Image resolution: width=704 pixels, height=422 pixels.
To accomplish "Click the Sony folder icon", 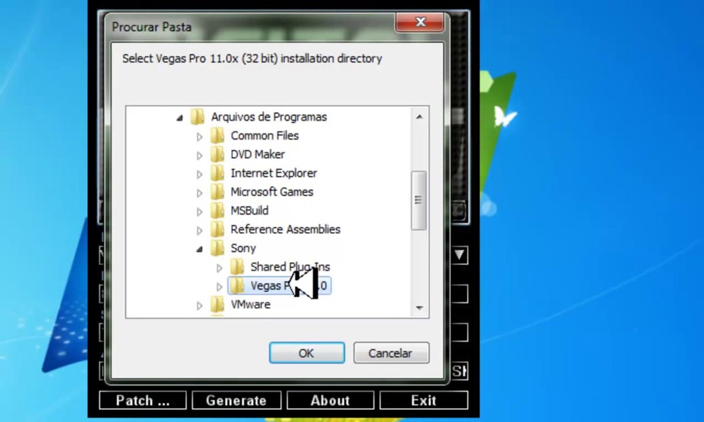I will click(218, 248).
